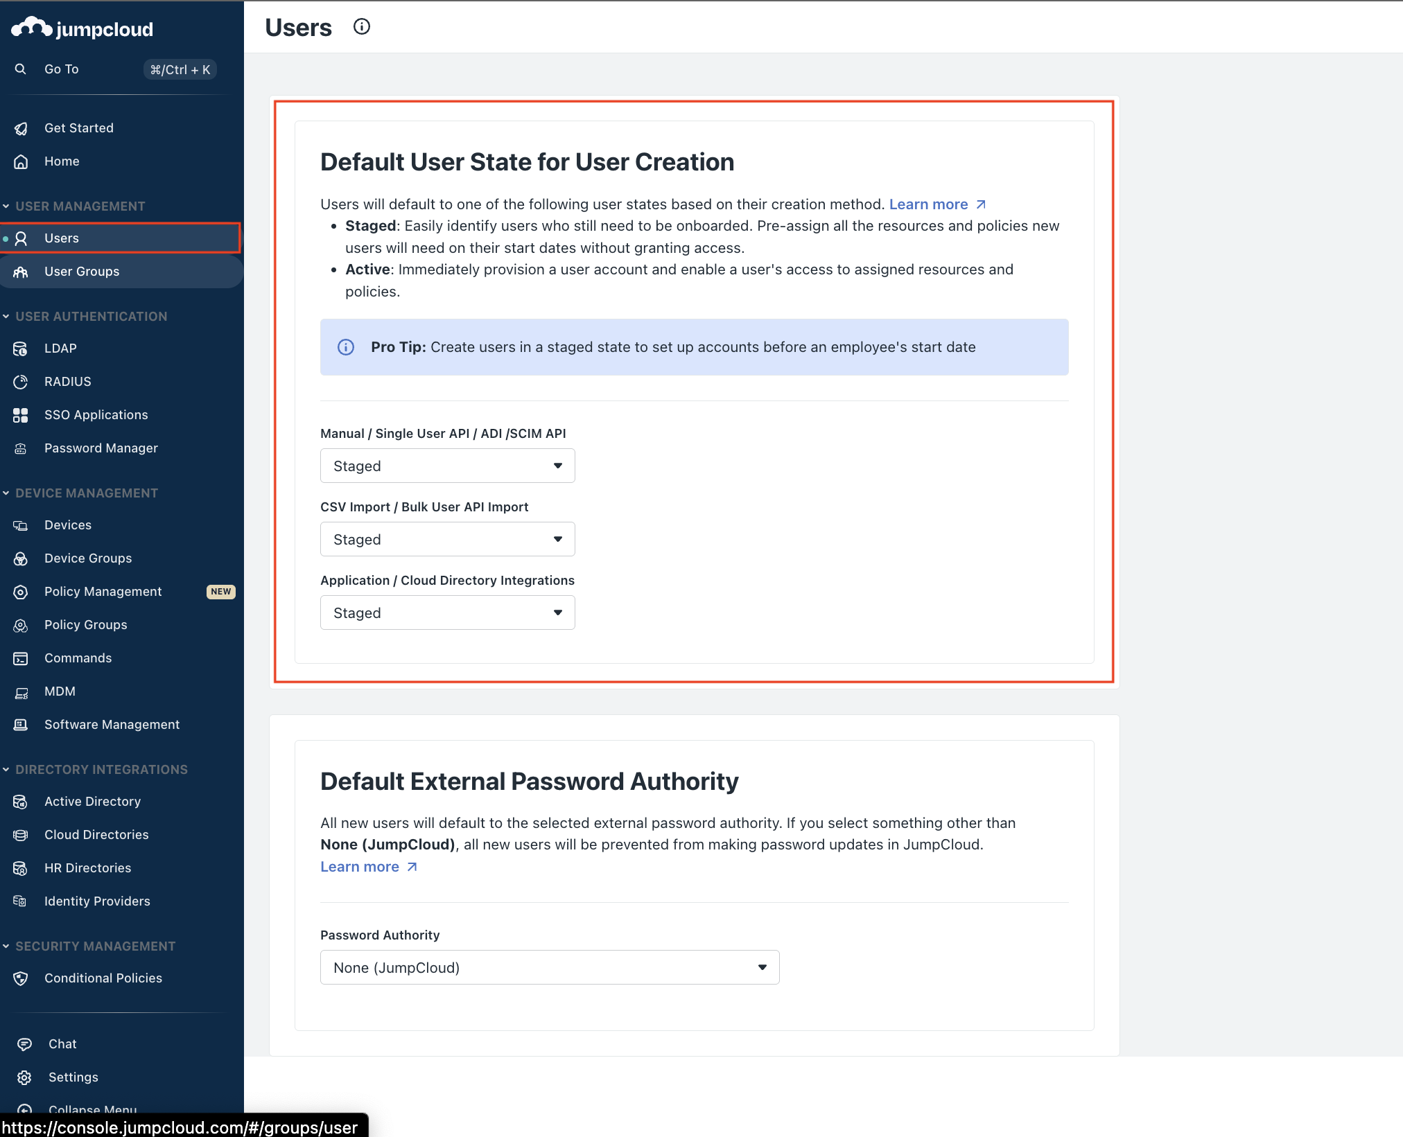The height and width of the screenshot is (1137, 1403).
Task: Click the LDAP icon in sidebar
Action: click(x=21, y=349)
